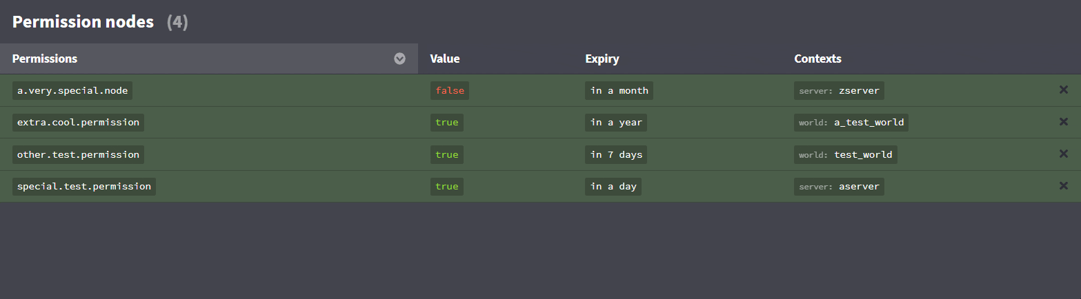Click the Expiry column header
This screenshot has height=299, width=1081.
[x=602, y=59]
